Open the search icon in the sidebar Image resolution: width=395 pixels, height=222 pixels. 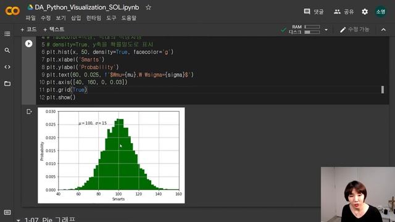coord(7,51)
